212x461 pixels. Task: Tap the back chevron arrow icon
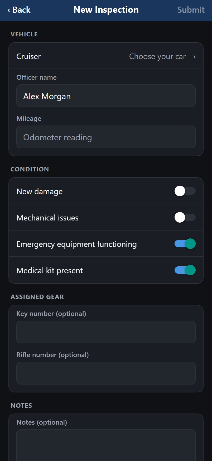click(9, 10)
